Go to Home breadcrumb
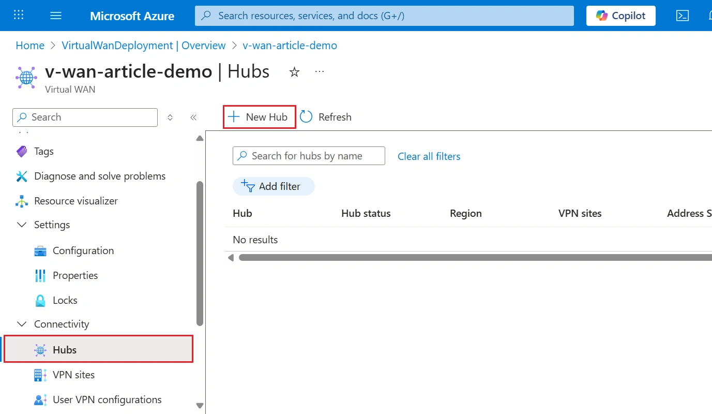 [x=30, y=46]
